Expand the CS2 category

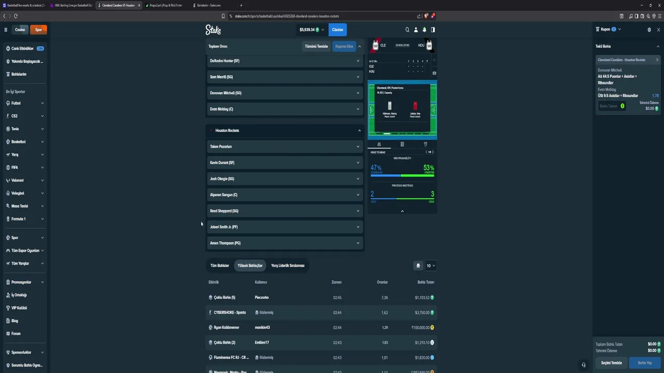[25, 116]
